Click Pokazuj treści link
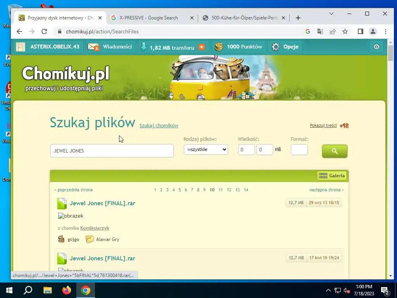397x298 pixels. coord(323,125)
